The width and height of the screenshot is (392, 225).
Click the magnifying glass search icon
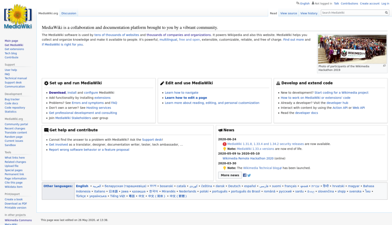tap(386, 12)
